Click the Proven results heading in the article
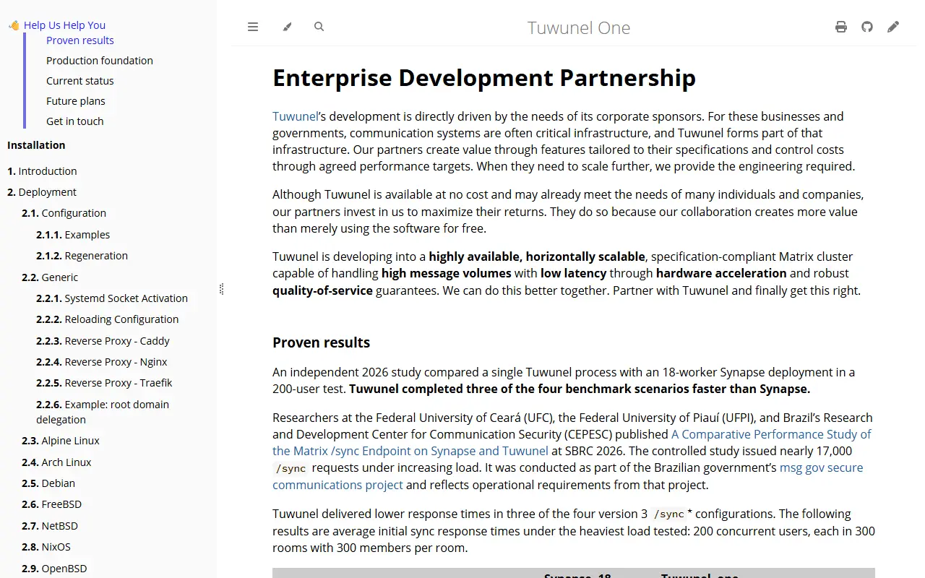Image resolution: width=925 pixels, height=578 pixels. click(321, 342)
